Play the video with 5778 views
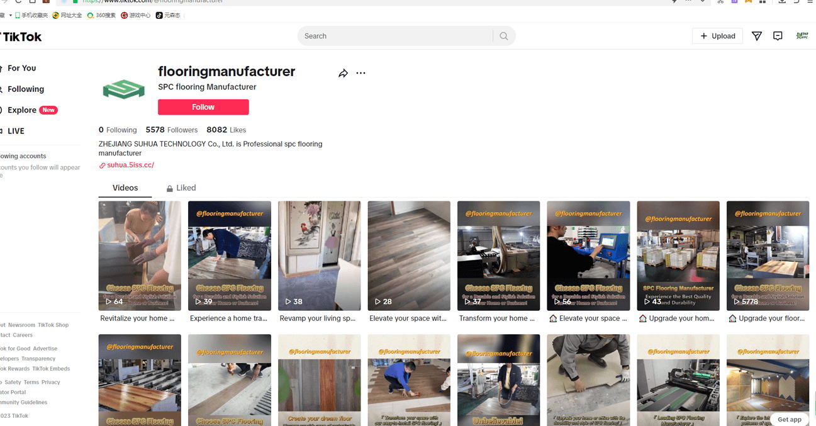 [x=768, y=255]
